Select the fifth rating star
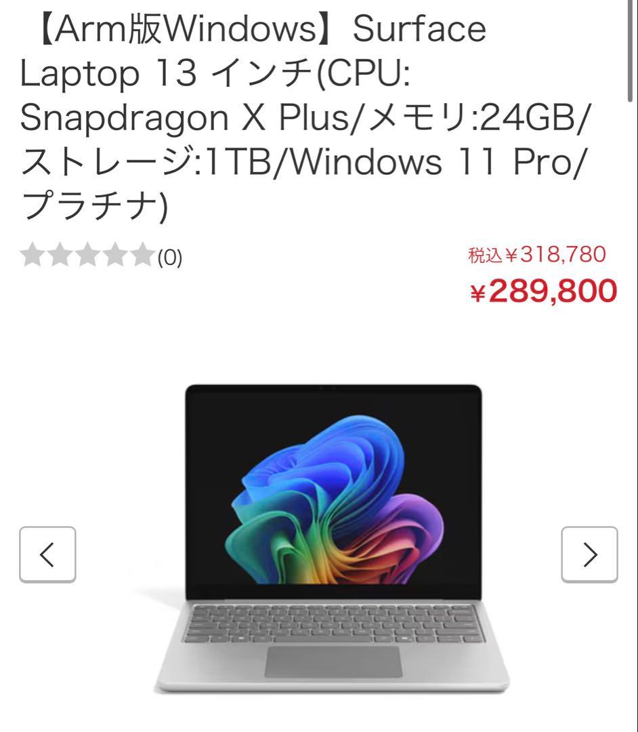Image resolution: width=638 pixels, height=732 pixels. coord(142,254)
